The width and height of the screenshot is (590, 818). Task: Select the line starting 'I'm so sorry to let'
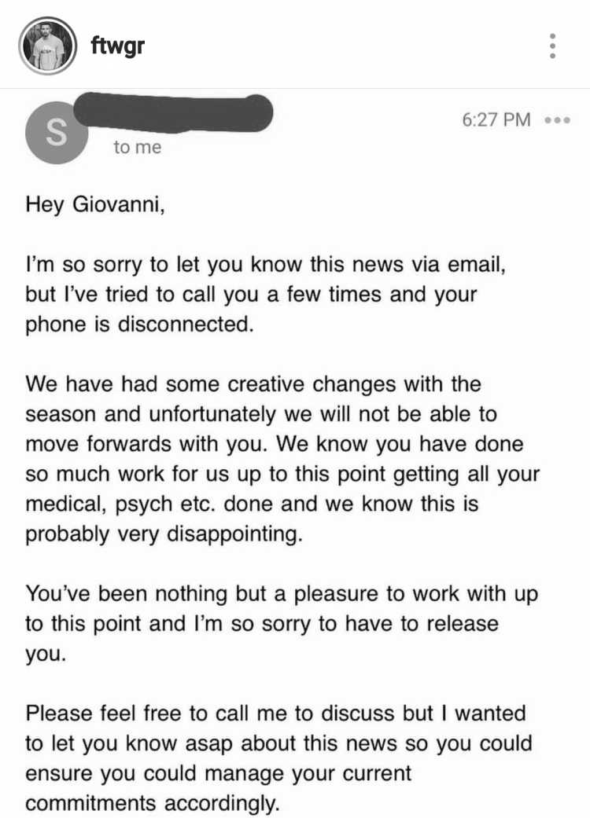pyautogui.click(x=266, y=265)
